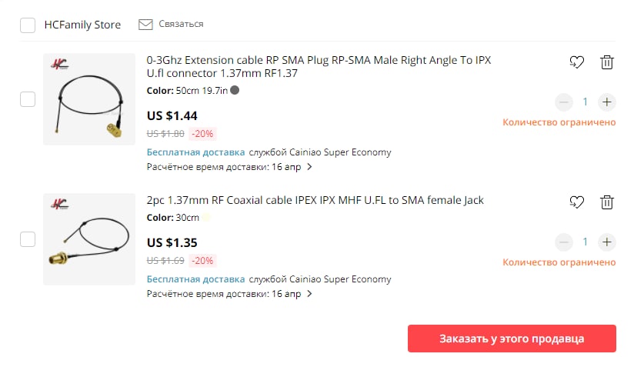Check the RP SMA extension cable item

[x=28, y=99]
